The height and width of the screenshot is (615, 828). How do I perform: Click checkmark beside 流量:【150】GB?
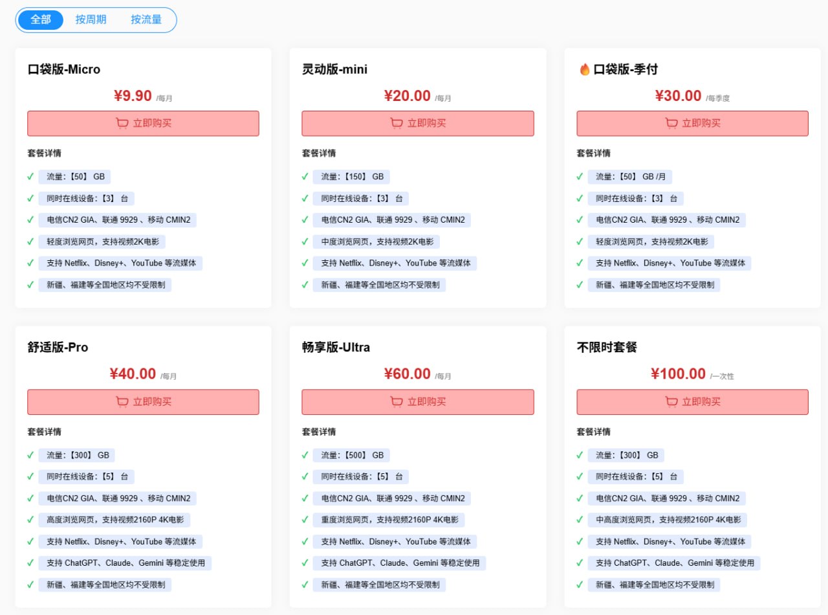(x=305, y=177)
